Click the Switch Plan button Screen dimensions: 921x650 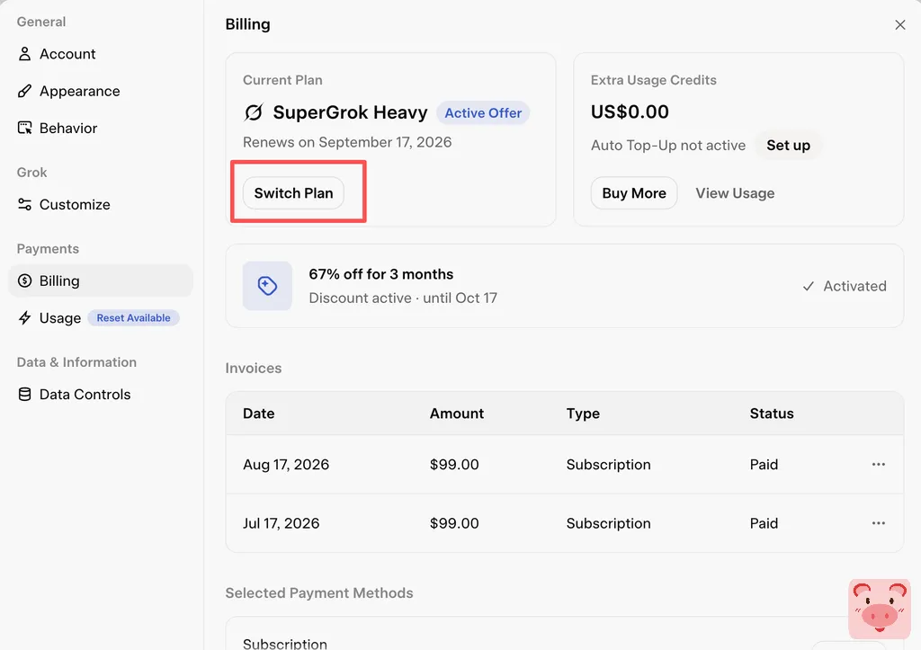(x=294, y=193)
